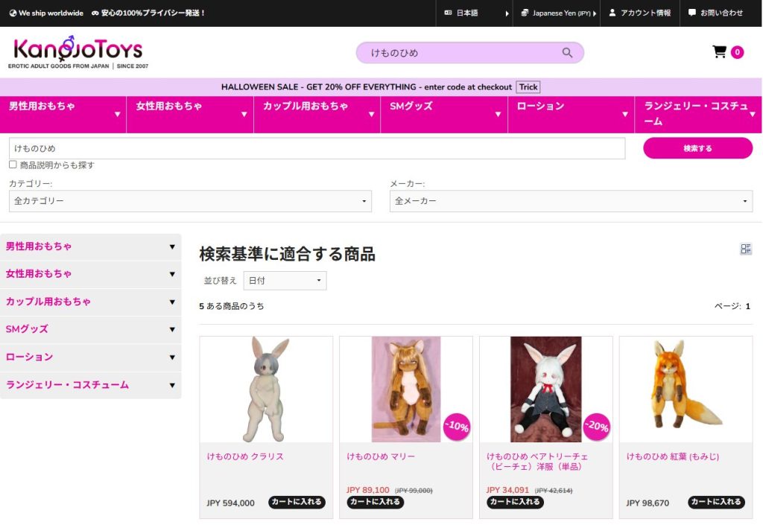The height and width of the screenshot is (525, 763).
Task: Add けものひめ 紅葉 to the cart
Action: click(x=716, y=502)
